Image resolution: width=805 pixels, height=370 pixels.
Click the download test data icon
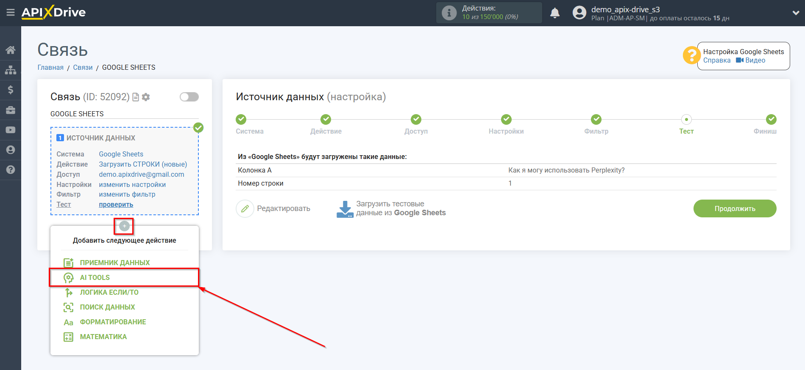(345, 209)
